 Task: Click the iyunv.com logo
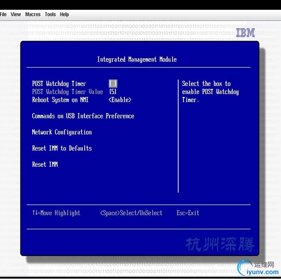click(x=258, y=268)
